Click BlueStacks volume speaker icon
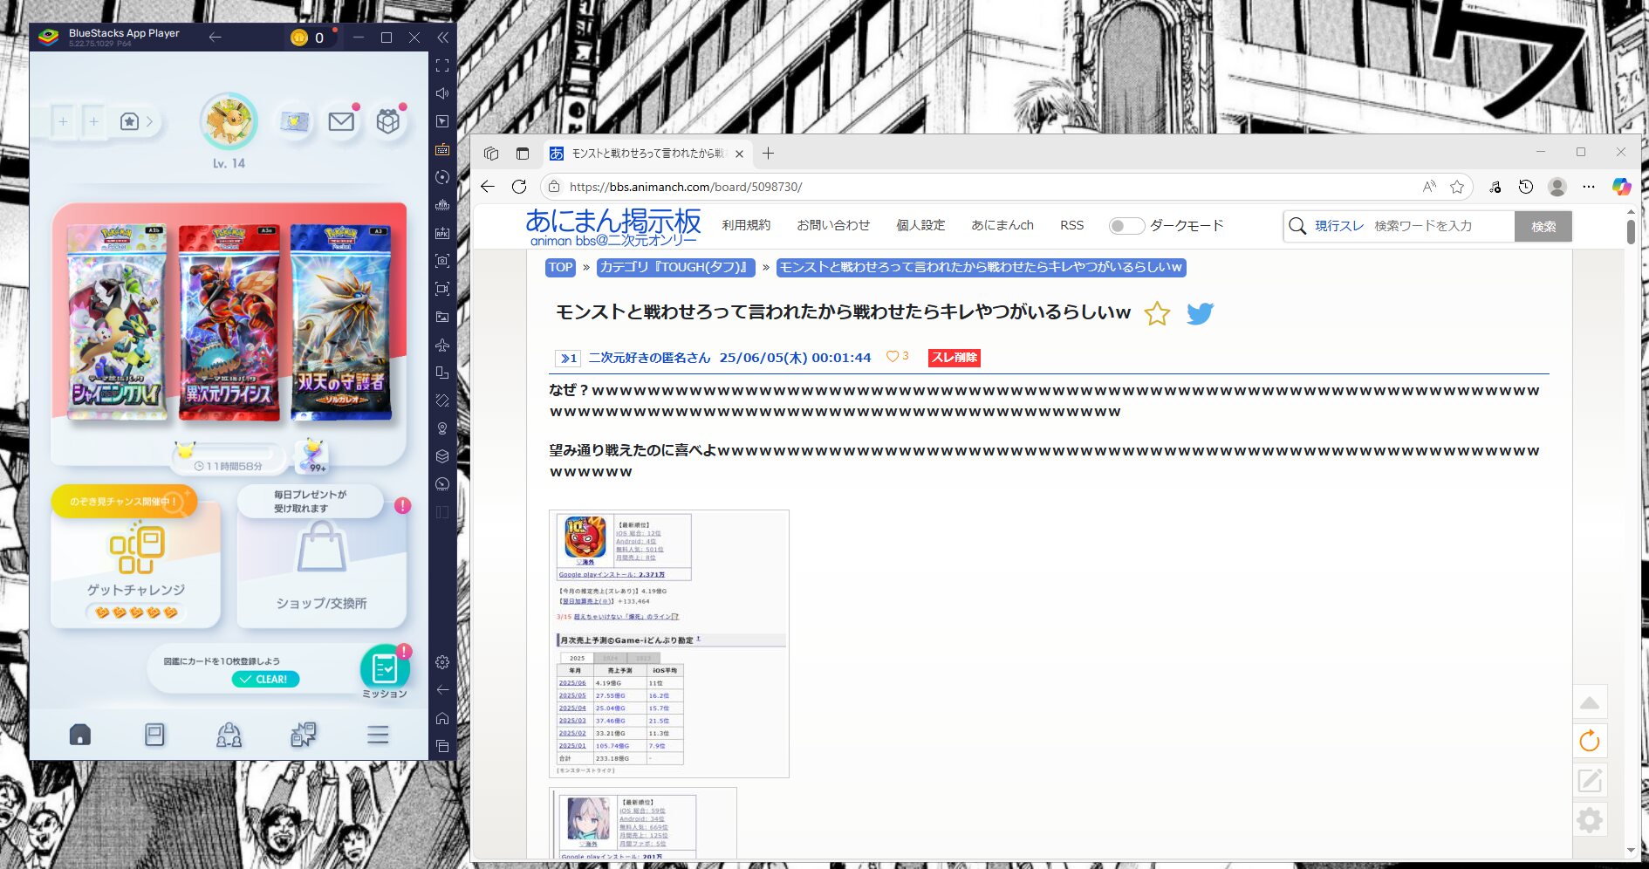1649x869 pixels. click(442, 93)
